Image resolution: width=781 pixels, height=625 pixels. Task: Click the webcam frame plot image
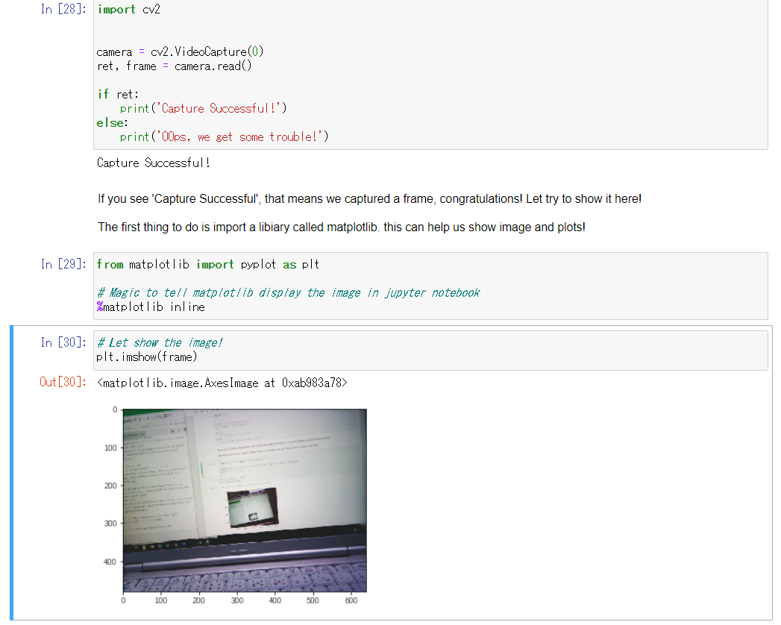tap(245, 500)
